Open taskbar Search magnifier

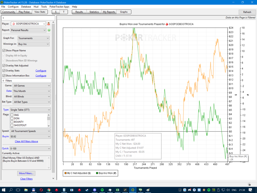click(11, 190)
